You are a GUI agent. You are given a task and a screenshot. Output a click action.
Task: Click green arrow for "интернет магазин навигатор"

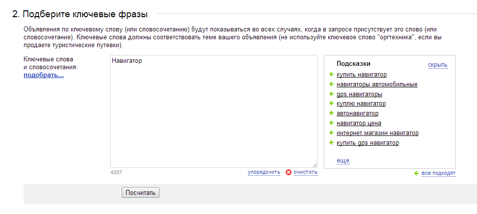[332, 133]
